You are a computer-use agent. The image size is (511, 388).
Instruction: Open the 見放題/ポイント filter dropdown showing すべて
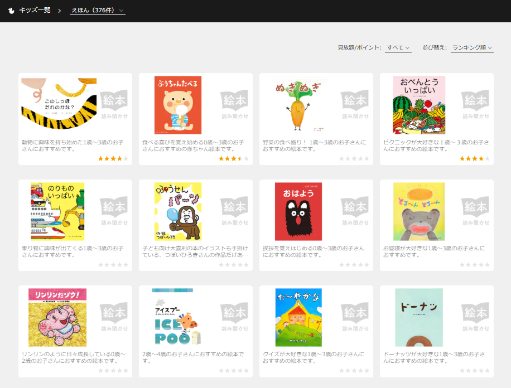pos(398,47)
